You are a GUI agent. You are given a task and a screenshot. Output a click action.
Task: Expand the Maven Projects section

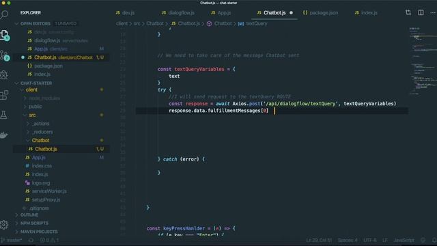[x=38, y=232]
